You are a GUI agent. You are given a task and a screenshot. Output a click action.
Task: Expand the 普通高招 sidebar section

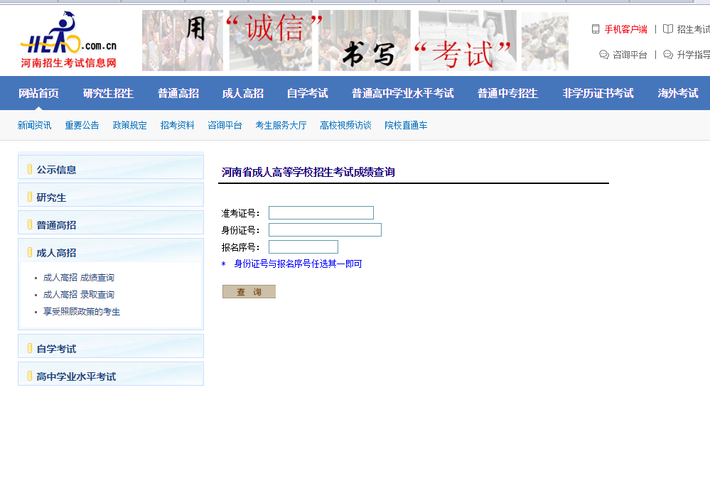[x=111, y=222]
